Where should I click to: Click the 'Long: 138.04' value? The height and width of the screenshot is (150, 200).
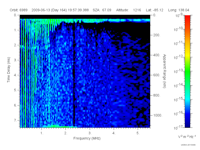coord(178,10)
